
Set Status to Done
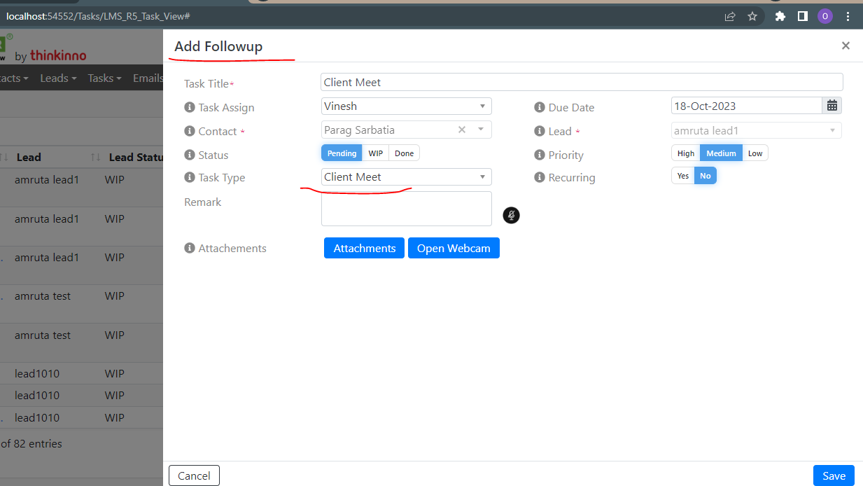(404, 153)
